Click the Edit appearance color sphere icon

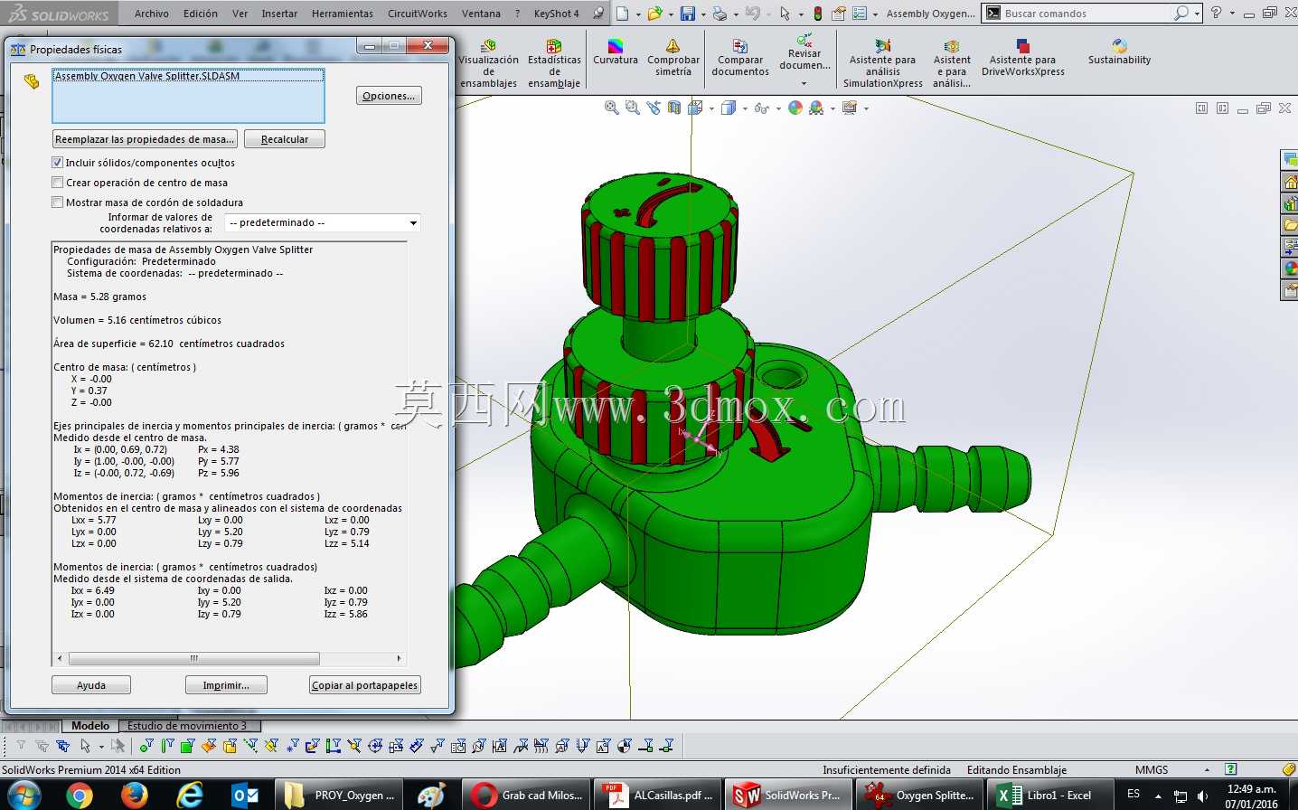tap(795, 108)
